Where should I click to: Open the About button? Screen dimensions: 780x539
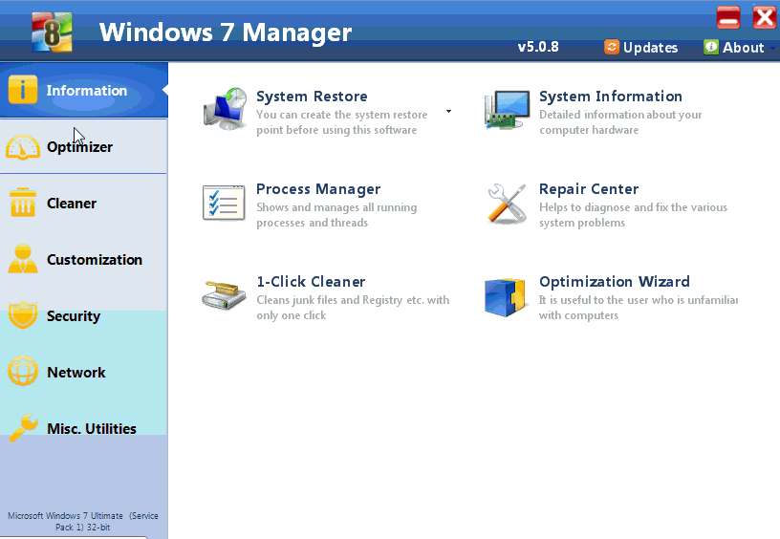(x=733, y=47)
